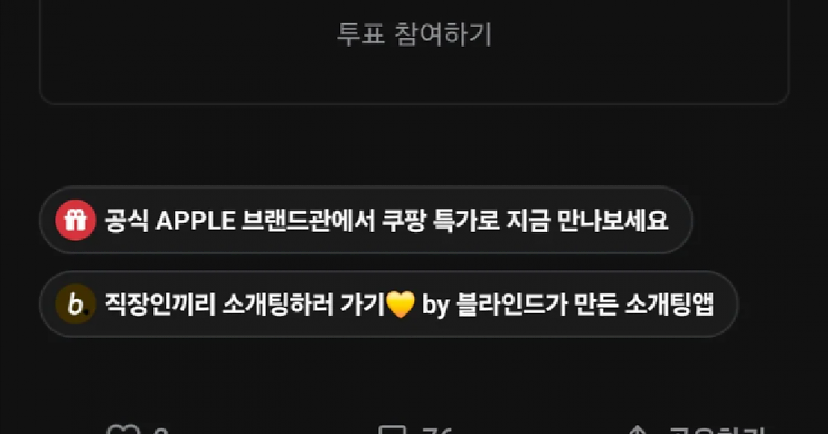828x434 pixels.
Task: Open the 직장인끼리 소개팅하러 가기 banner
Action: tap(388, 304)
